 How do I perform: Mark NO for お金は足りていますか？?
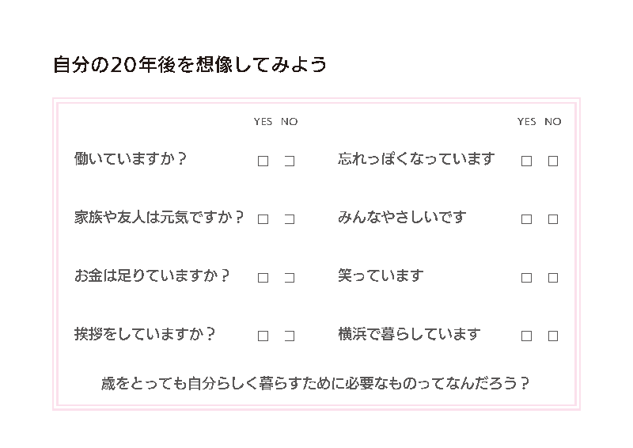coord(290,278)
